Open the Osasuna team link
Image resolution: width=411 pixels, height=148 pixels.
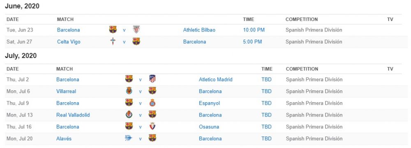pyautogui.click(x=209, y=127)
